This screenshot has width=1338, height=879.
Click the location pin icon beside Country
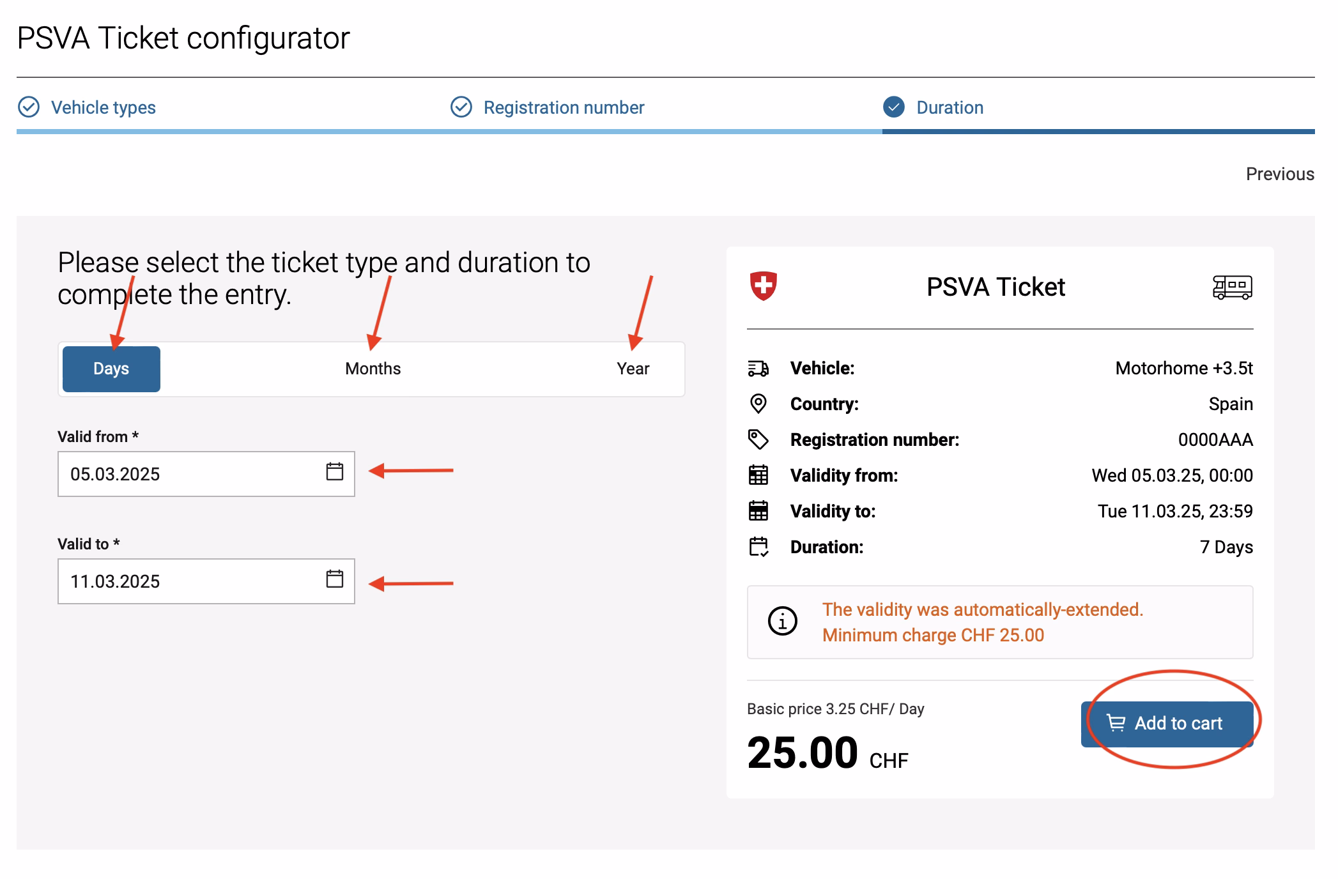757,404
